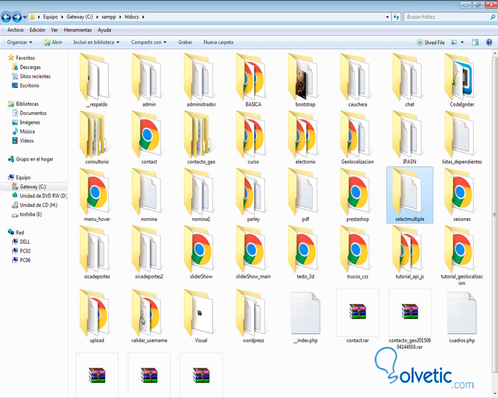Open the Herramientas menu
The image size is (498, 398).
point(77,30)
